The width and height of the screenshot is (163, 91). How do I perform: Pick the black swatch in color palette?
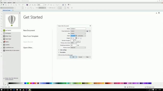point(9,83)
